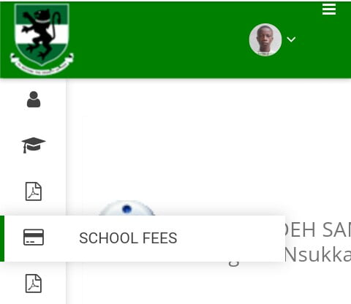Click the partially hidden blue-dot profile image
The width and height of the screenshot is (351, 304).
[x=127, y=208]
